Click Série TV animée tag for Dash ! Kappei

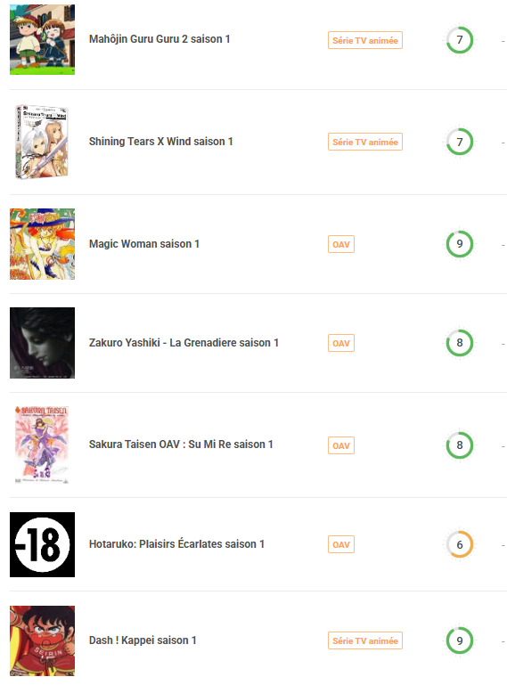pyautogui.click(x=365, y=640)
